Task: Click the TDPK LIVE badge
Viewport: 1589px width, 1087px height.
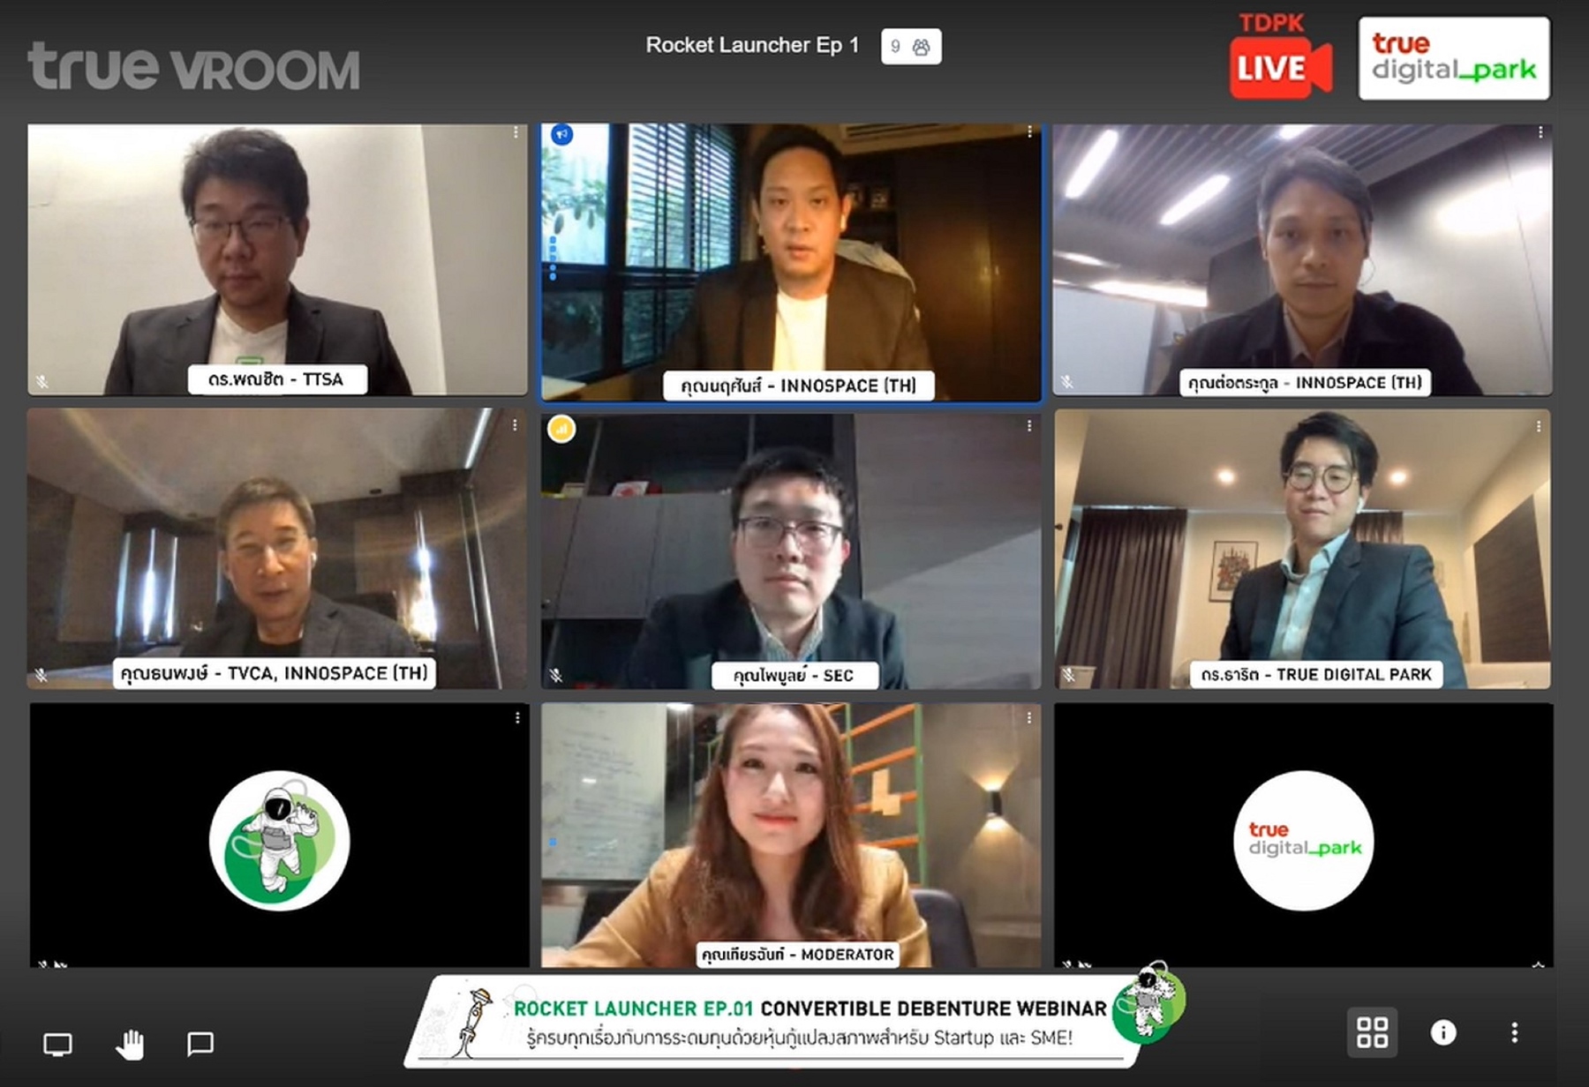Action: point(1281,56)
